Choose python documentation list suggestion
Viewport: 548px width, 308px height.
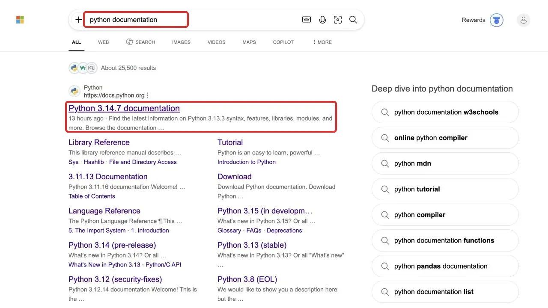click(445, 292)
